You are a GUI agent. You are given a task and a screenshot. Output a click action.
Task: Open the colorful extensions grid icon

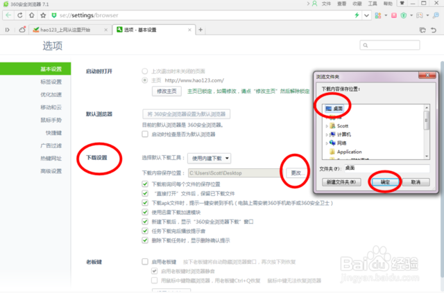[377, 15]
